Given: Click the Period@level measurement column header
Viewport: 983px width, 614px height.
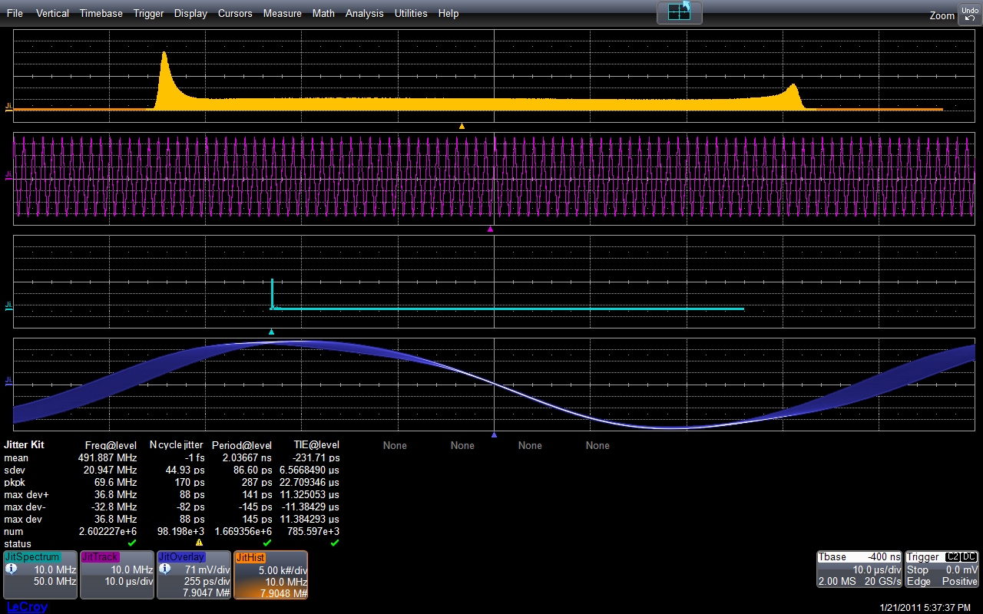Looking at the screenshot, I should click(242, 445).
